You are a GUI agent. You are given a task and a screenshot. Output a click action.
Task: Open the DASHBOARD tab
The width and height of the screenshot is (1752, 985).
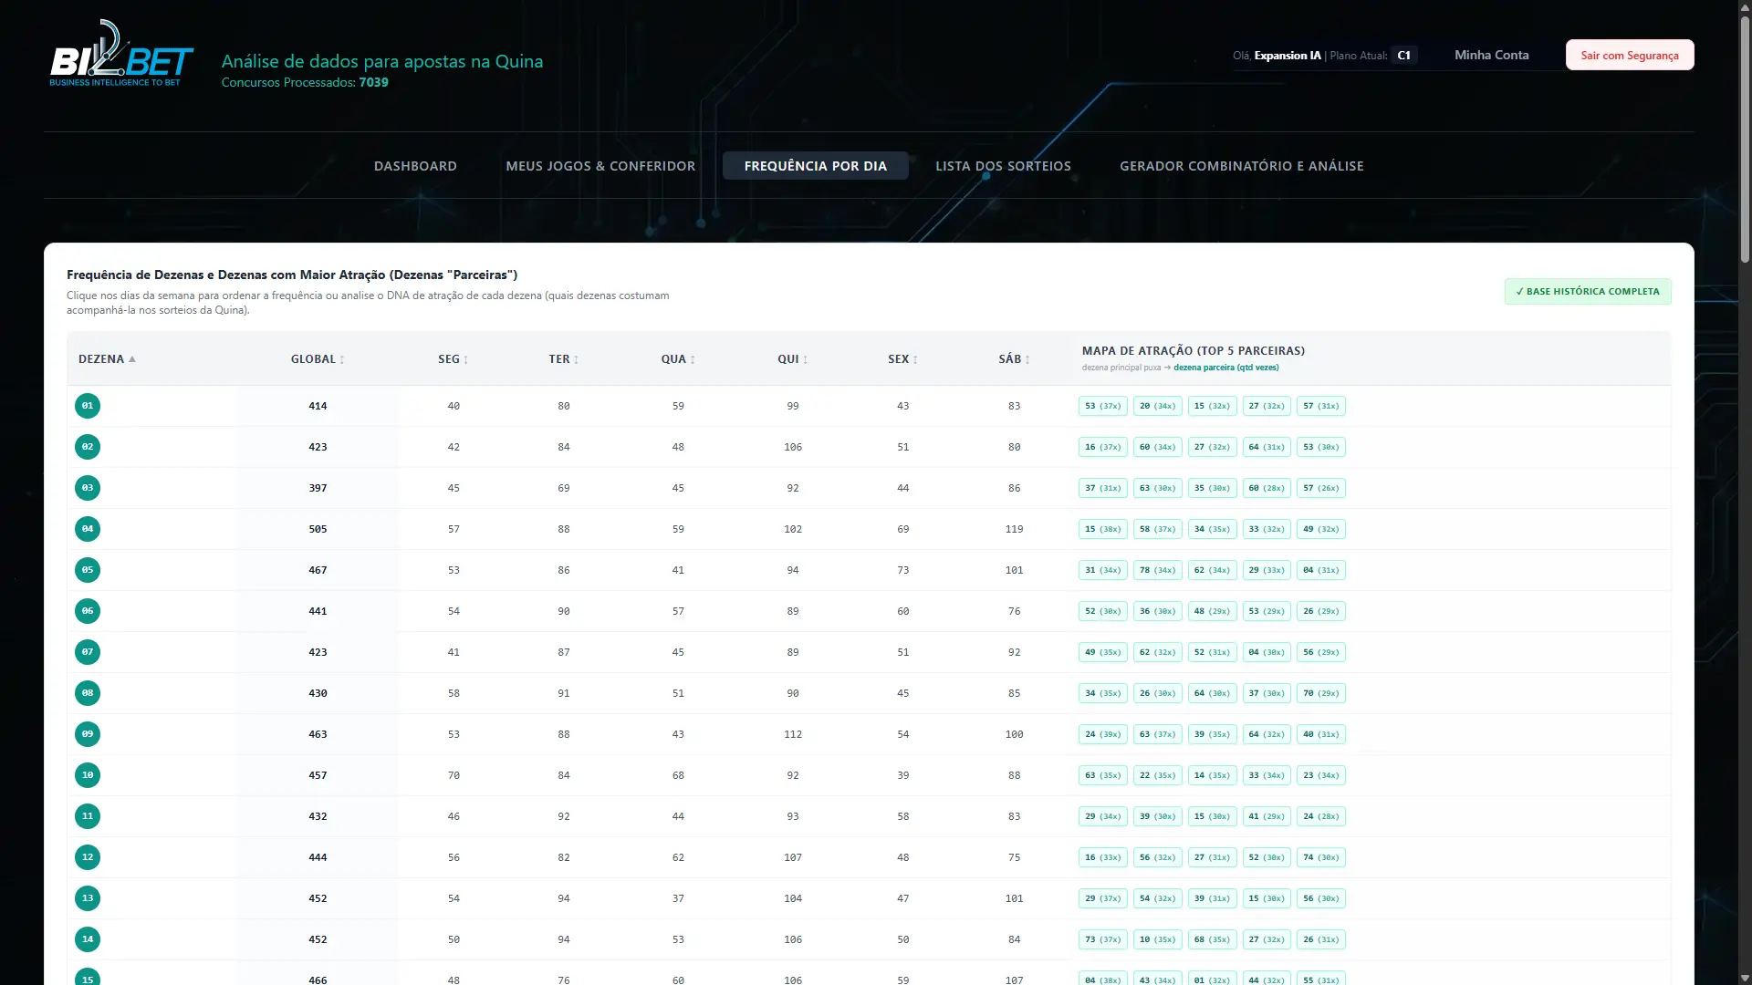(415, 166)
